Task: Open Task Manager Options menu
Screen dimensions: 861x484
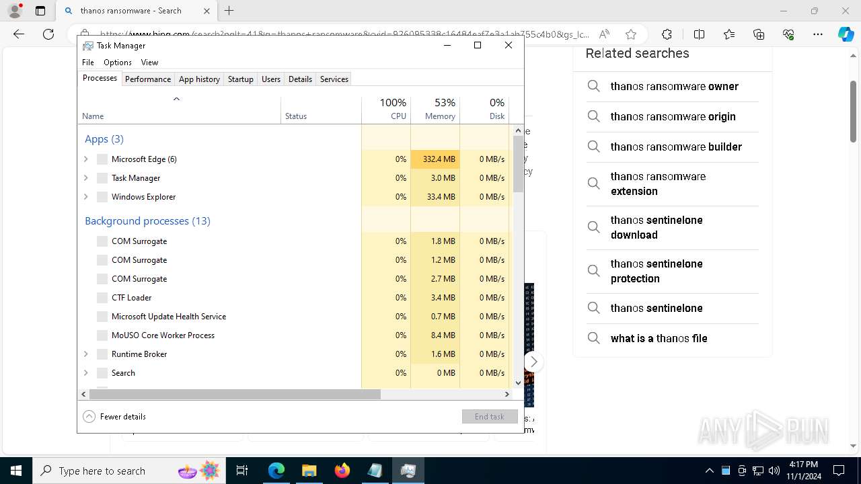Action: tap(118, 62)
